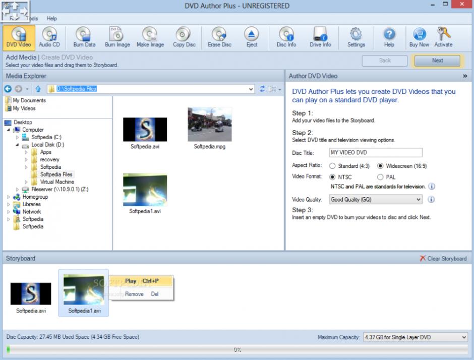
Task: Open Settings from the toolbar
Action: 356,37
